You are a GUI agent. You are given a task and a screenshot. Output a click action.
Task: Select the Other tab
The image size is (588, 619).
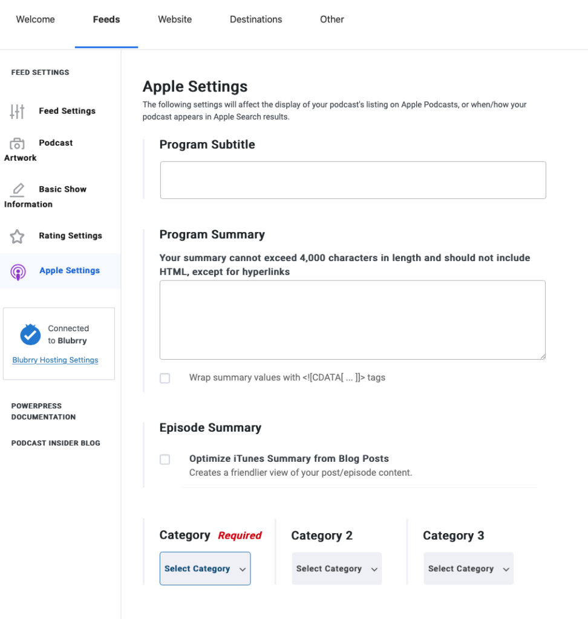(332, 19)
